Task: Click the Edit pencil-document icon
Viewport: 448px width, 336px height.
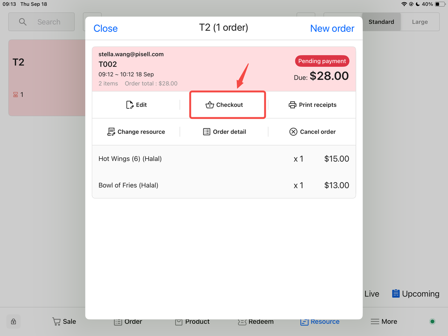Action: tap(129, 105)
